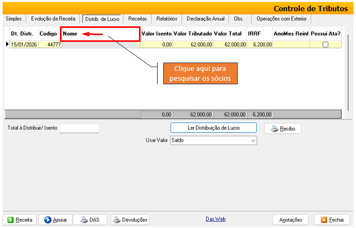Open the Declaração Anual tab

click(x=205, y=19)
